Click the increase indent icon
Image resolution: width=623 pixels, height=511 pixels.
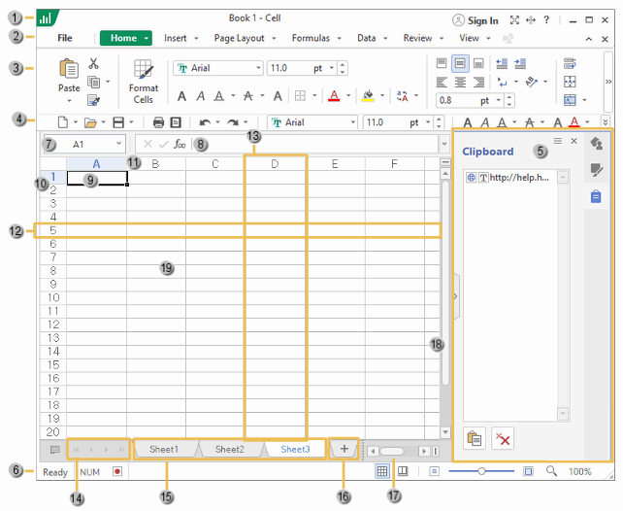click(520, 63)
